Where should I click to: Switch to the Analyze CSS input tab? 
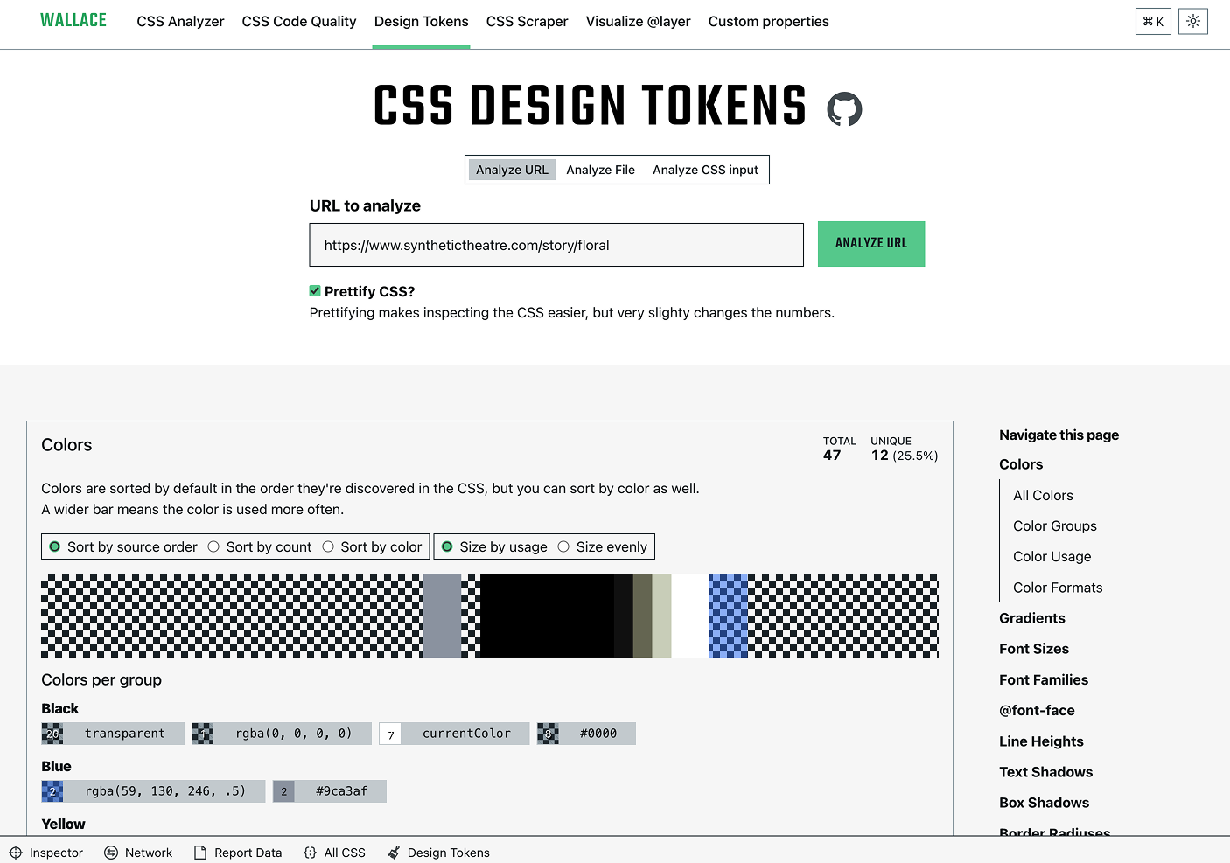pos(705,170)
